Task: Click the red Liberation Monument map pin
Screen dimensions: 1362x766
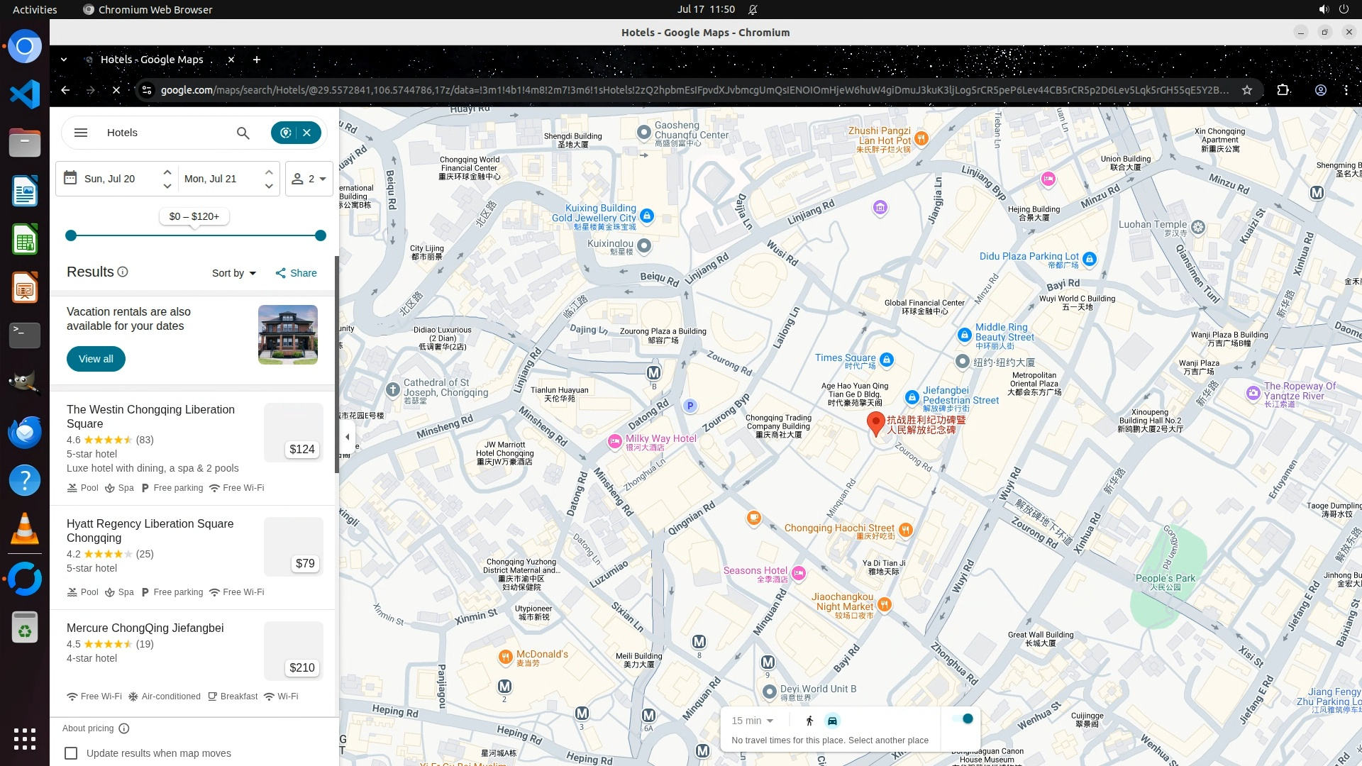Action: coord(875,423)
